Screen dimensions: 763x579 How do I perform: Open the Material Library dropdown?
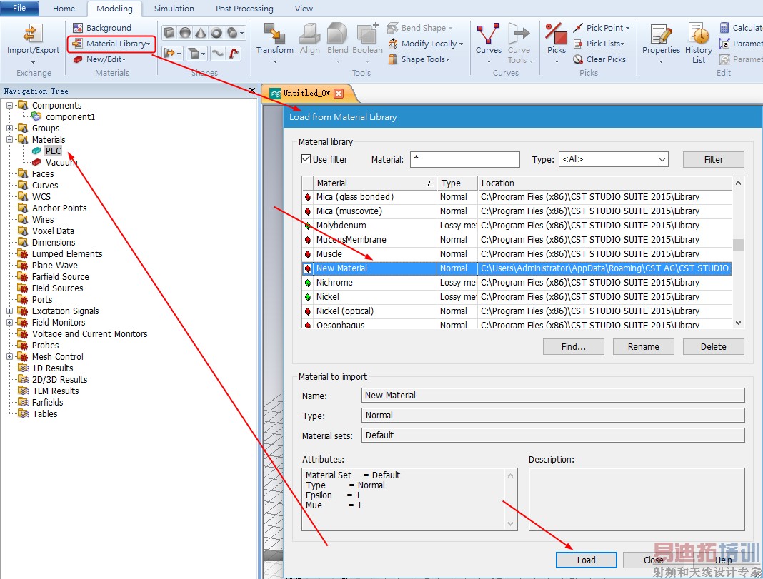pos(111,44)
